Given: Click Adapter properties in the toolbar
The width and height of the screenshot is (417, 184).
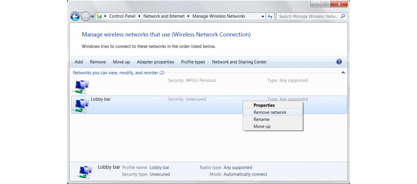Looking at the screenshot, I should coord(155,62).
